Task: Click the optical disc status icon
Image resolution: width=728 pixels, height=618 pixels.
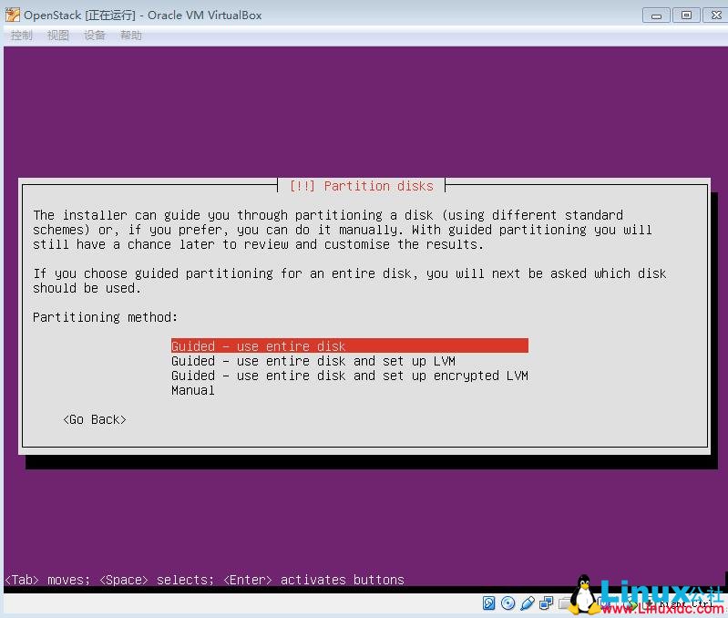Action: (x=508, y=603)
